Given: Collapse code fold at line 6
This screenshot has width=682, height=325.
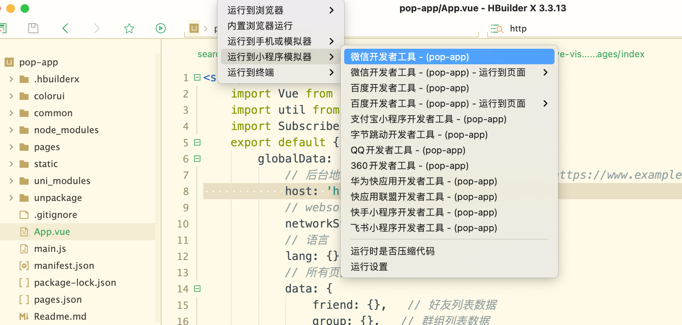Looking at the screenshot, I should (198, 159).
